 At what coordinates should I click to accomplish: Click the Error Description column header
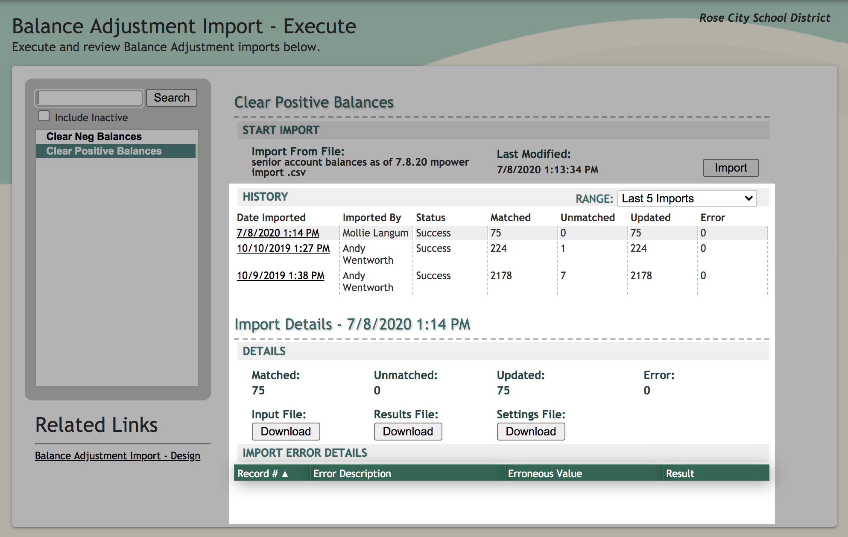pos(352,474)
